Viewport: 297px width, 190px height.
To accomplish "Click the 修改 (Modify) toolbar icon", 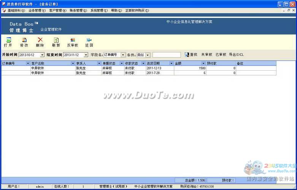I will [24, 40].
